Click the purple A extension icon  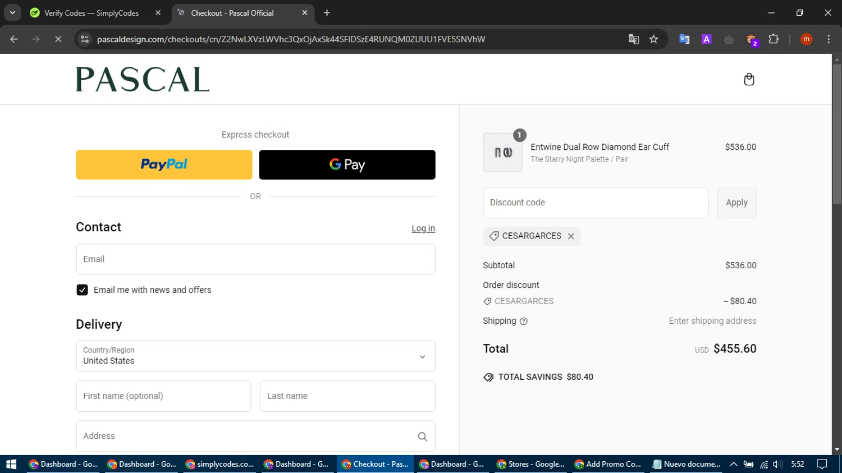pos(707,39)
